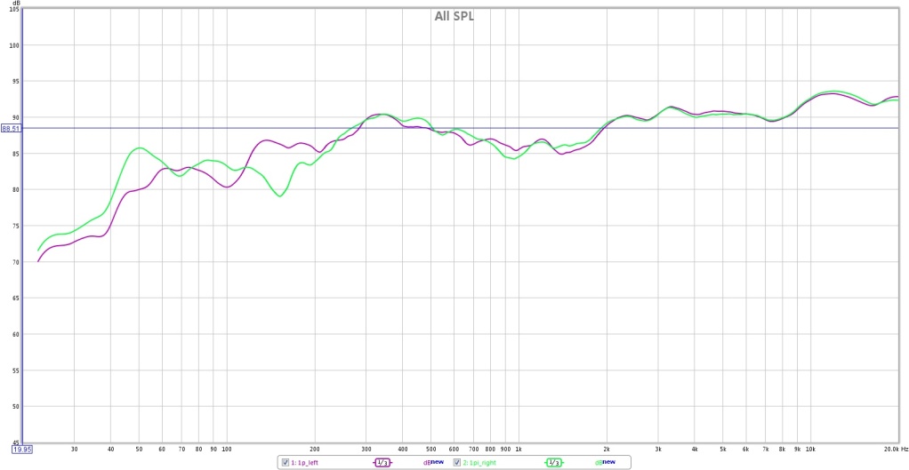Click the green dB new readout in legend

tap(604, 463)
